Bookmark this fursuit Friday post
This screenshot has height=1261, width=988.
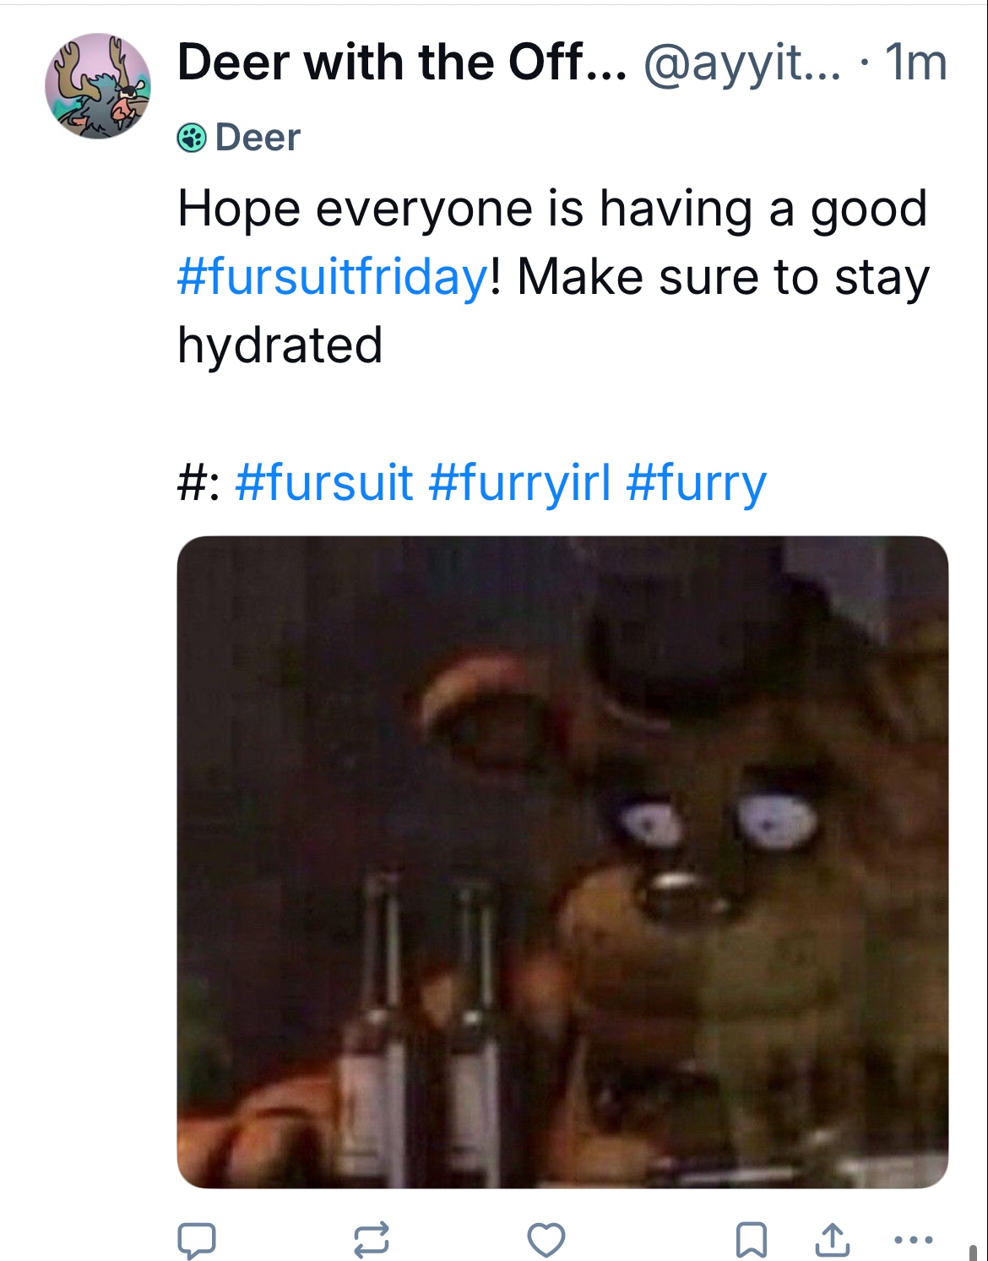[751, 1239]
